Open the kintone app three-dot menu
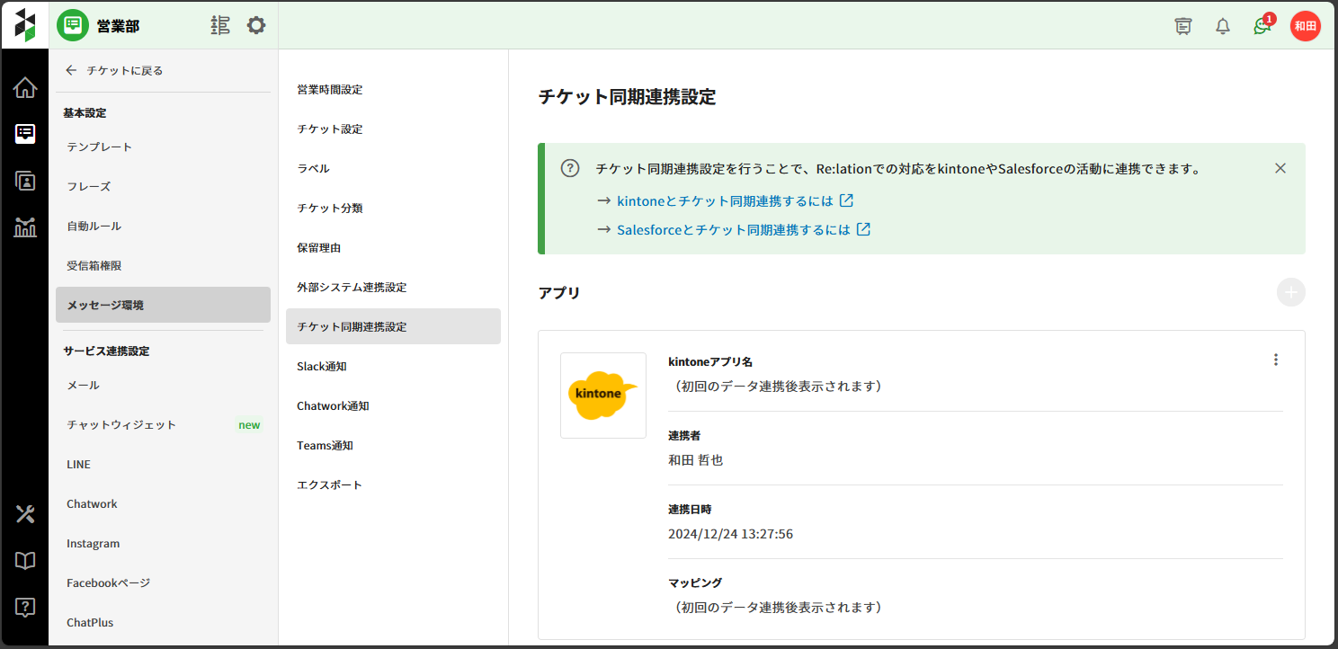The image size is (1338, 649). coord(1275,360)
